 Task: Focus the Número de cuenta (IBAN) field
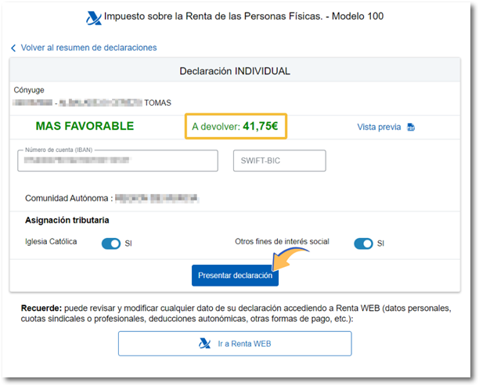(117, 161)
